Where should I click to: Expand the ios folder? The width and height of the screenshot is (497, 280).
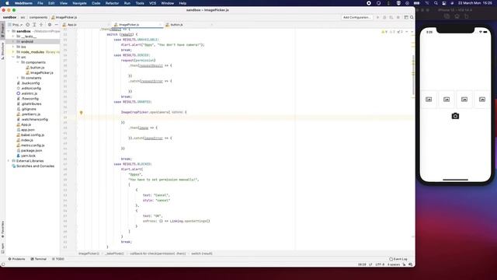click(x=13, y=47)
